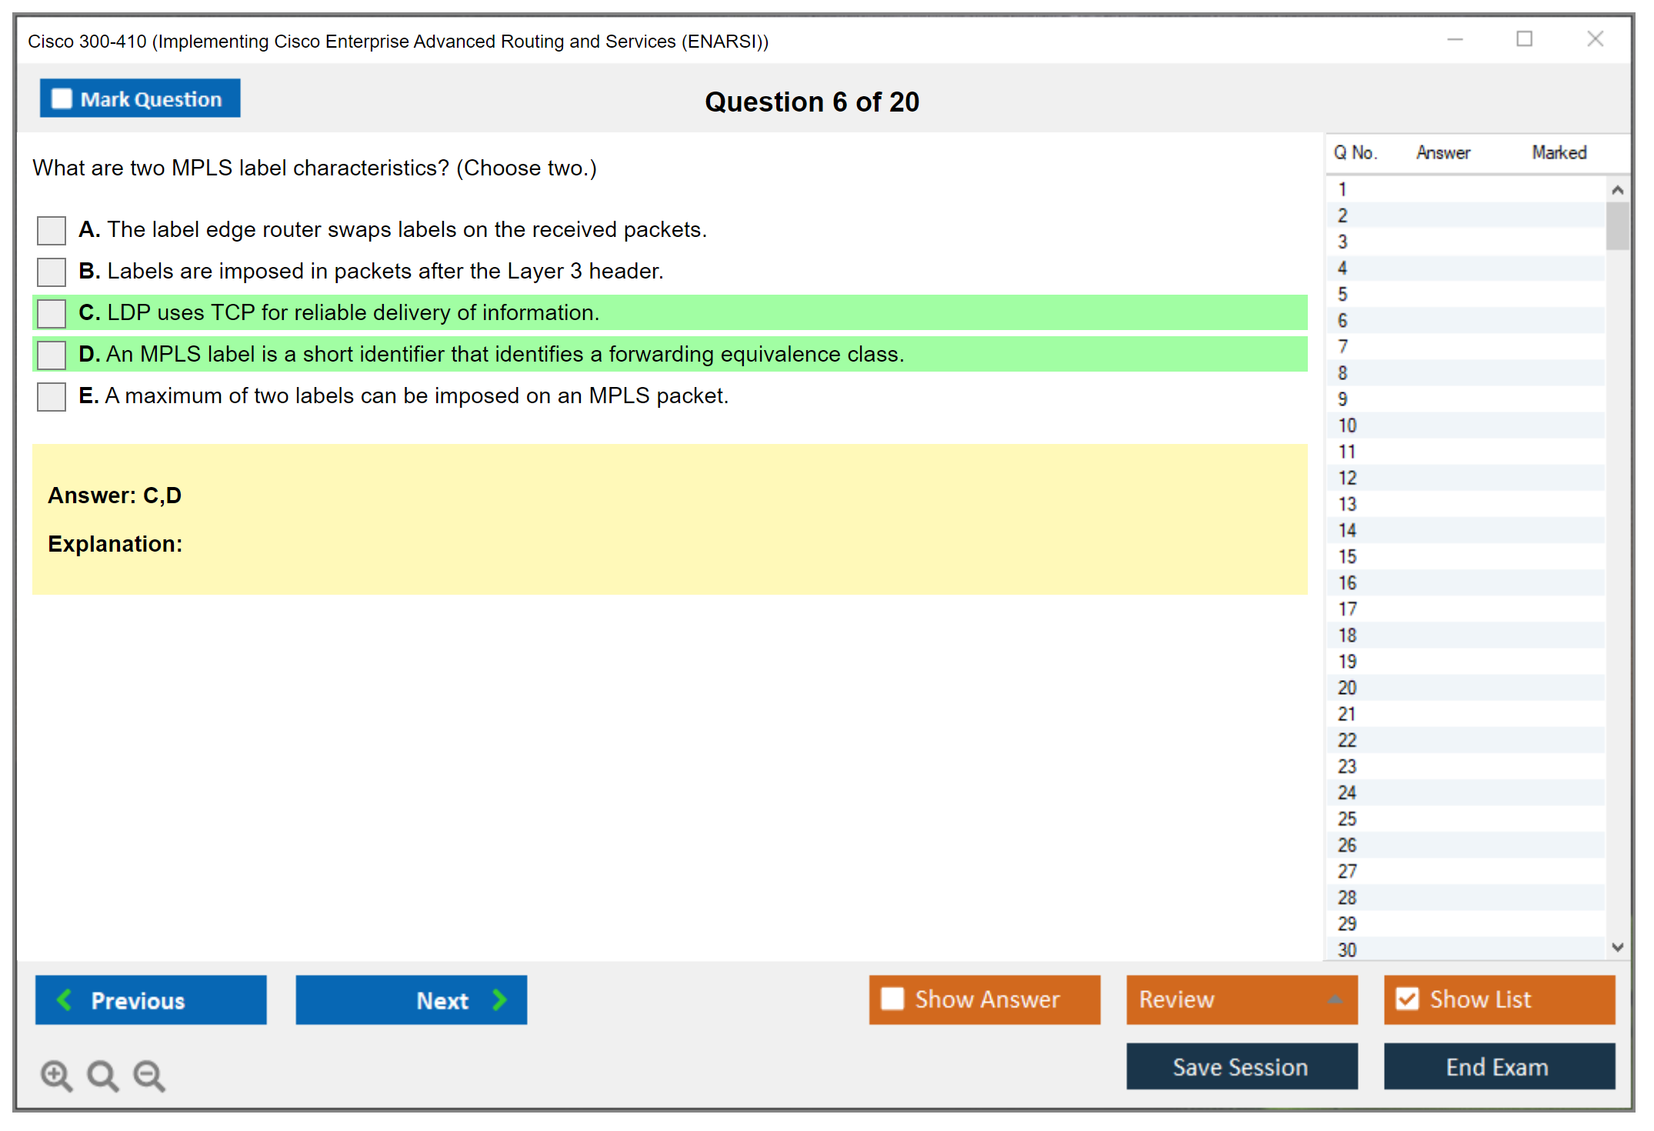Toggle the Show Answer checkbox button
The width and height of the screenshot is (1654, 1131).
click(892, 999)
